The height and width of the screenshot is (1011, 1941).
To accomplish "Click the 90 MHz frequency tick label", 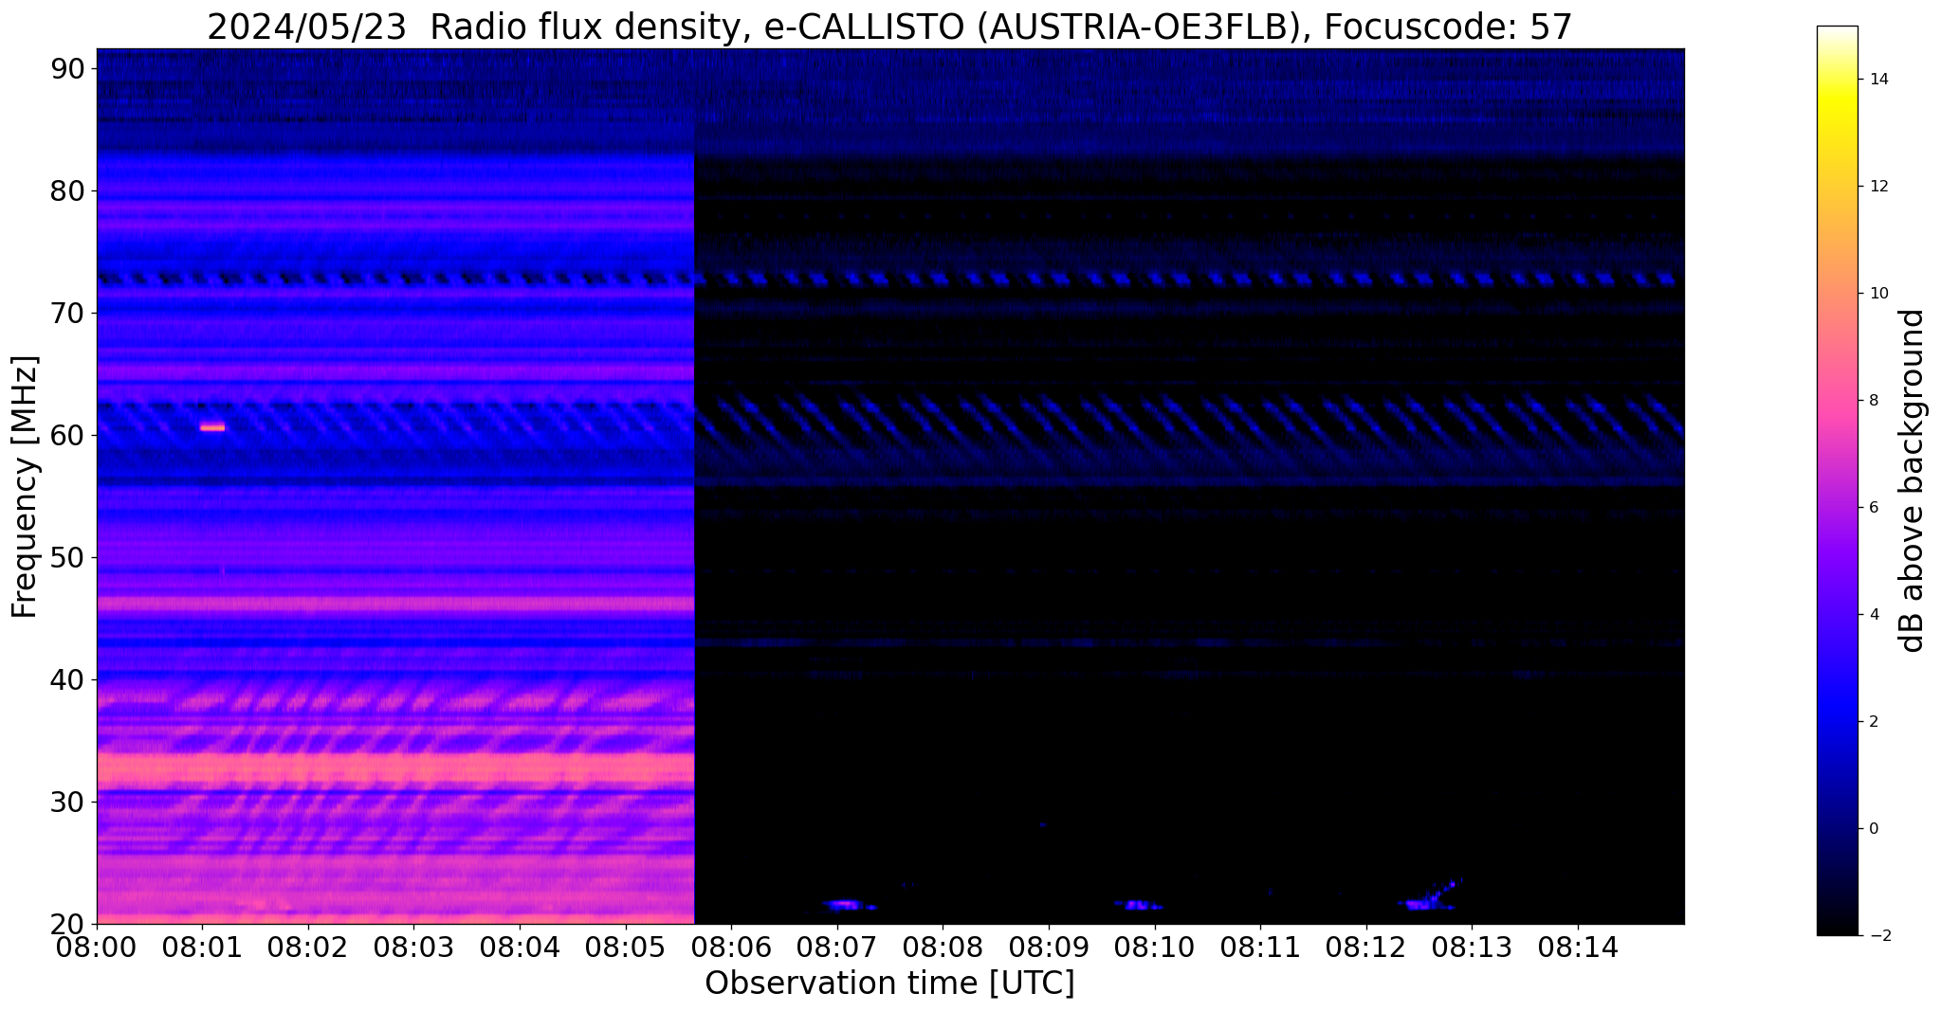I will tap(67, 69).
